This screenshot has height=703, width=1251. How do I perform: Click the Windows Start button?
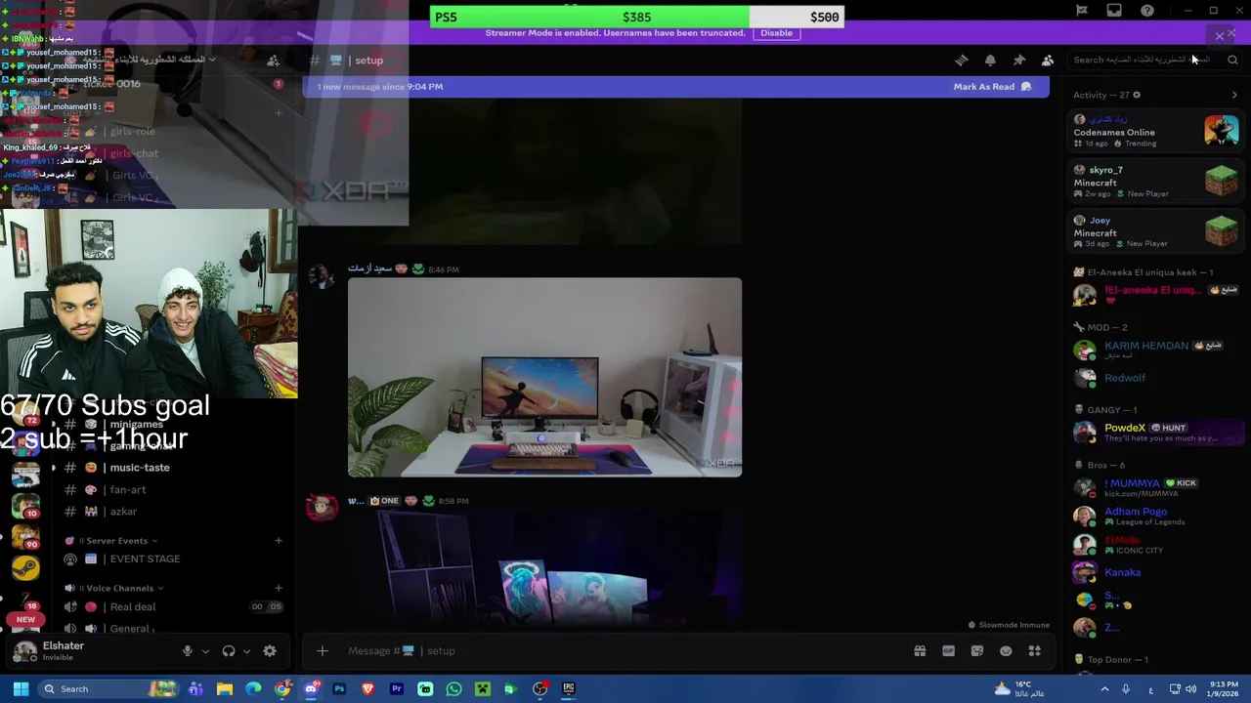point(21,689)
